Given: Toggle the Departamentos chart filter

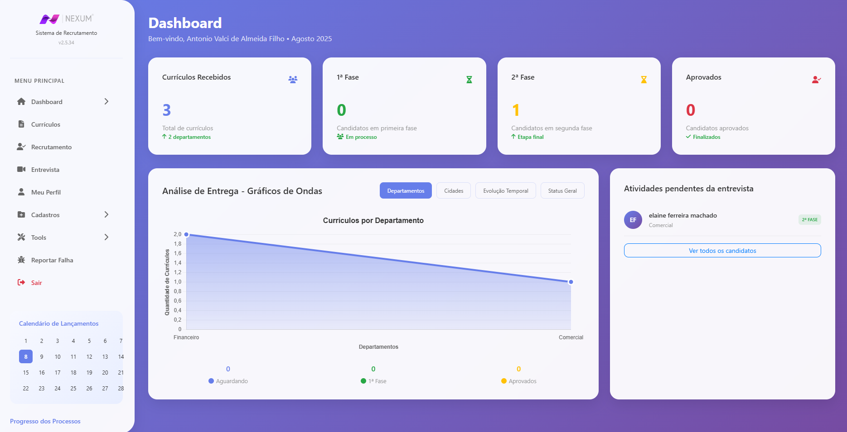Looking at the screenshot, I should (x=406, y=190).
